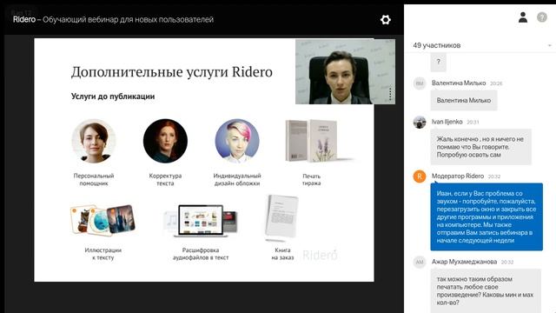Click Ажар's message about печатать любое произведение

point(486,291)
